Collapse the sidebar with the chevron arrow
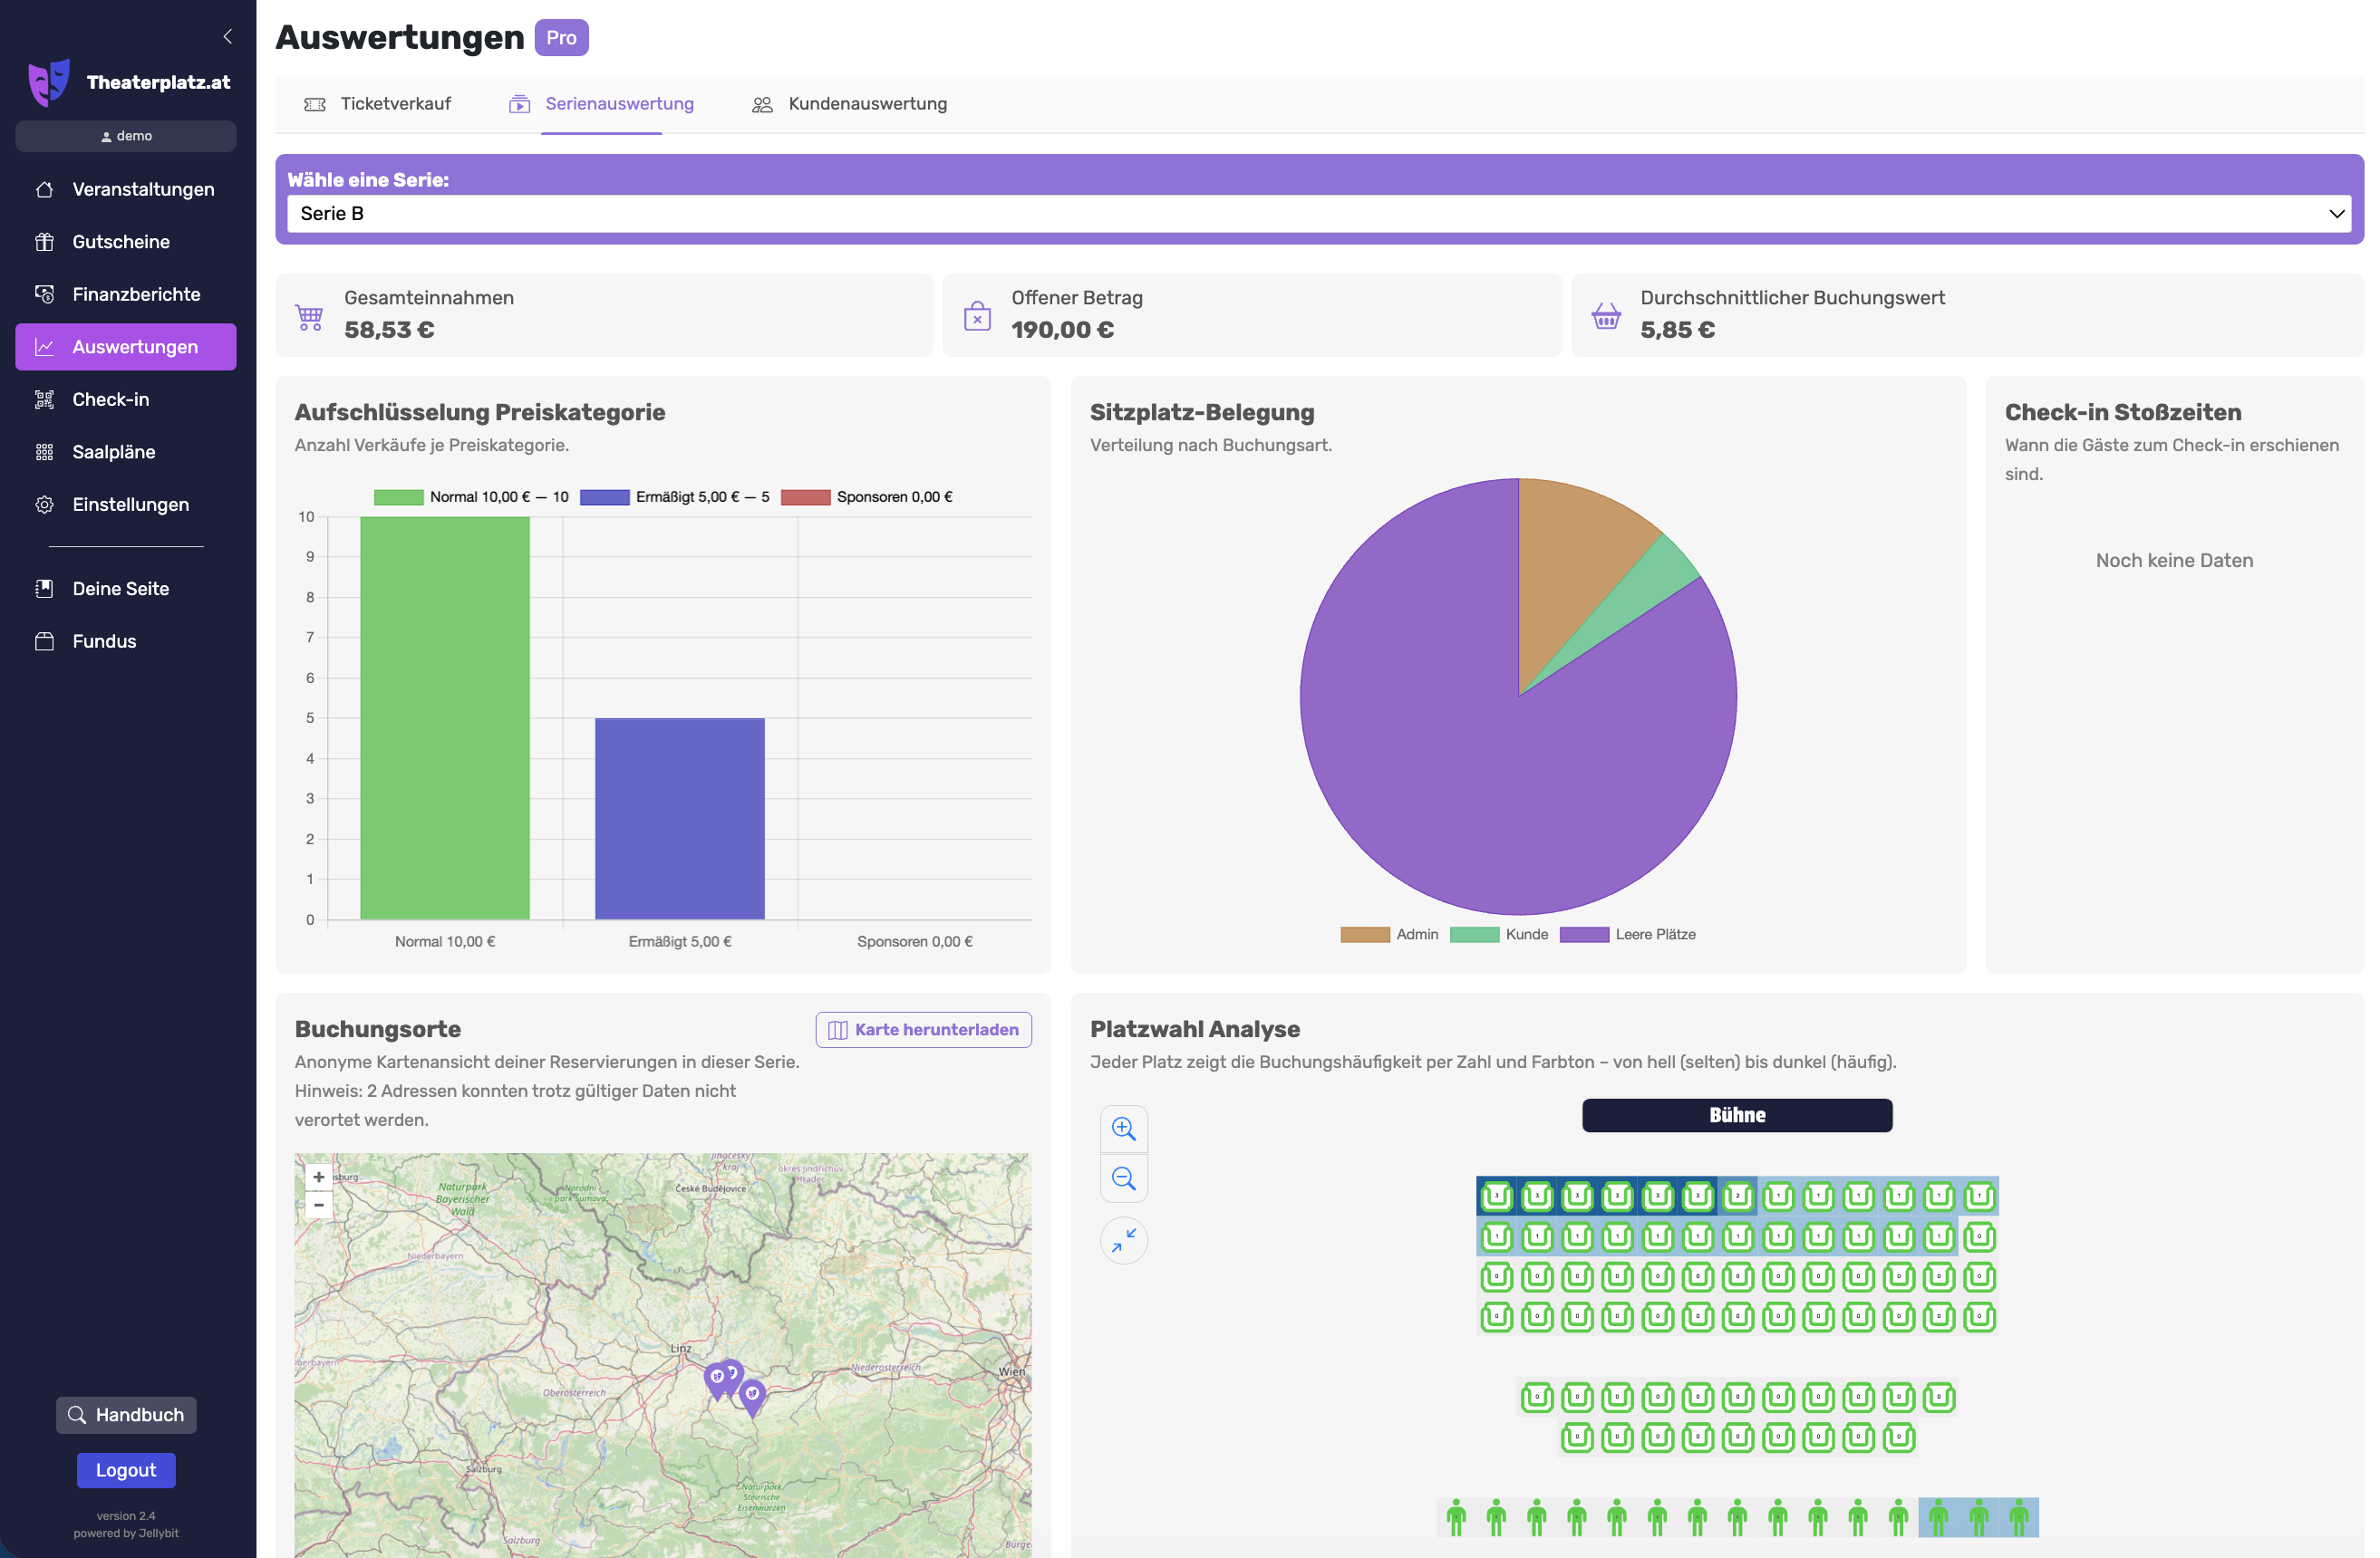Screen dimensions: 2380x1558 (228, 37)
